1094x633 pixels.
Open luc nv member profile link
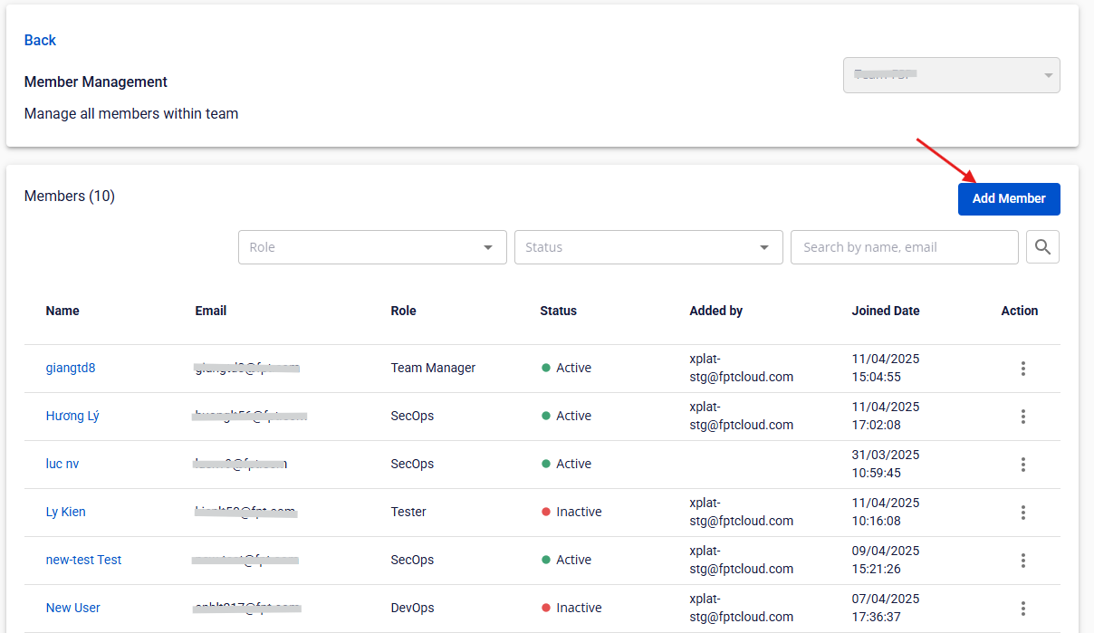[62, 464]
